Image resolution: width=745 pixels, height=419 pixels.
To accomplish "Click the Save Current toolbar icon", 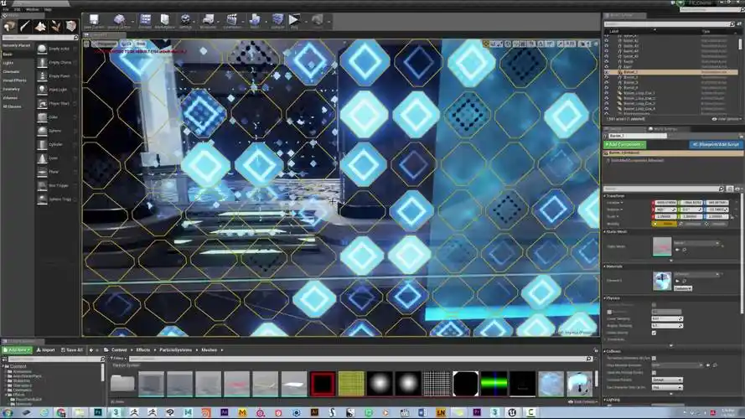I will 93,20.
